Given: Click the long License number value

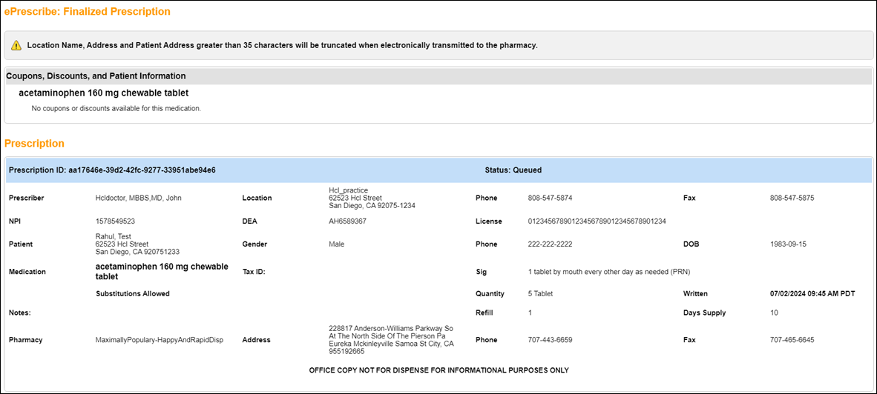Looking at the screenshot, I should [597, 221].
